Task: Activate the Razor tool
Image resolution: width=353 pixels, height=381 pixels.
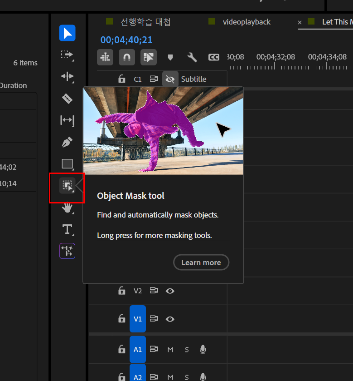Action: click(x=67, y=99)
